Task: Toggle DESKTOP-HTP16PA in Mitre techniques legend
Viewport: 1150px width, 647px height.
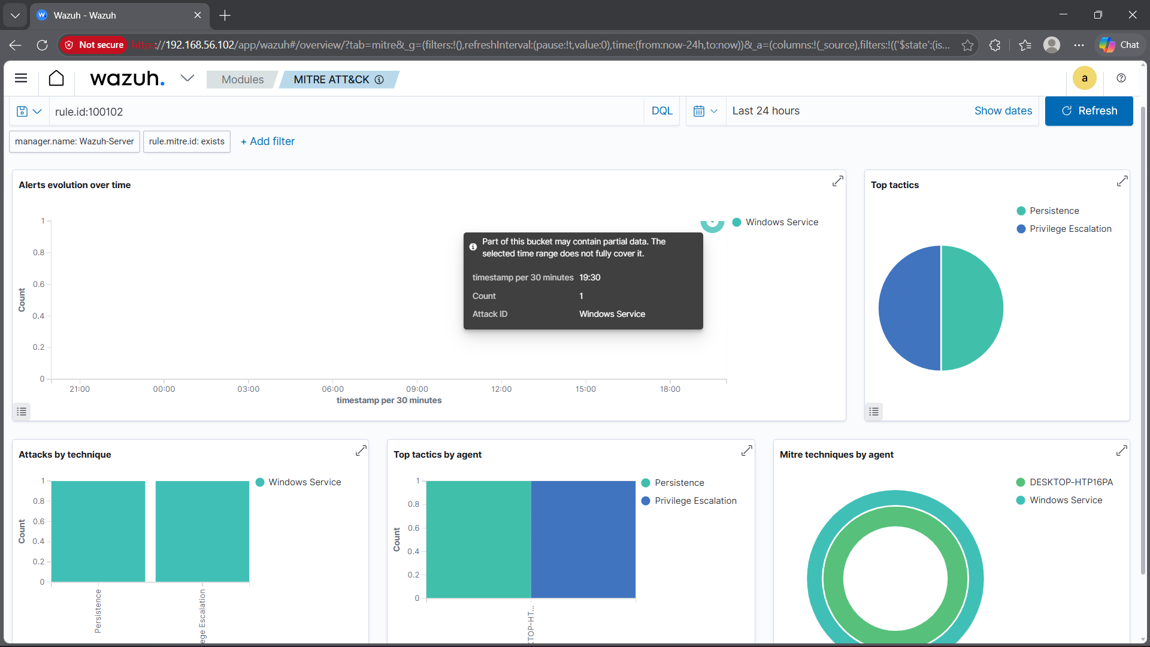Action: click(x=1065, y=482)
